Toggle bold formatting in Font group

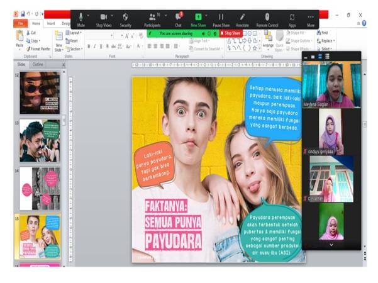click(89, 46)
